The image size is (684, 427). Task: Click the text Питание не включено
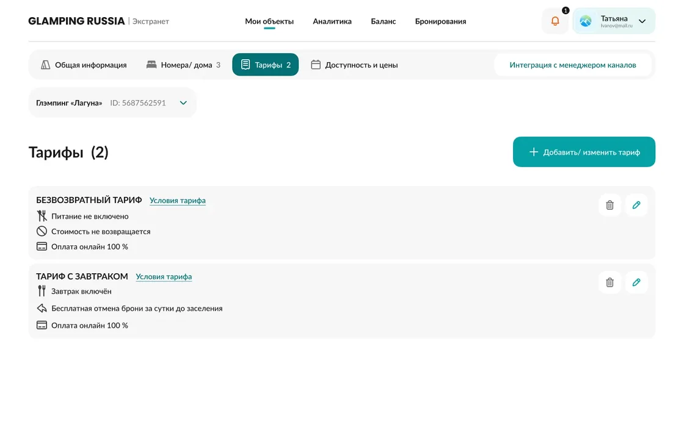pos(90,216)
